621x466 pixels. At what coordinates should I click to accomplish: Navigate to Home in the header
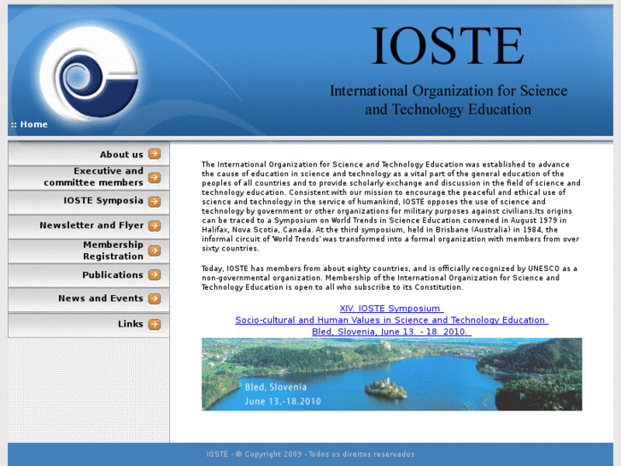[x=33, y=125]
